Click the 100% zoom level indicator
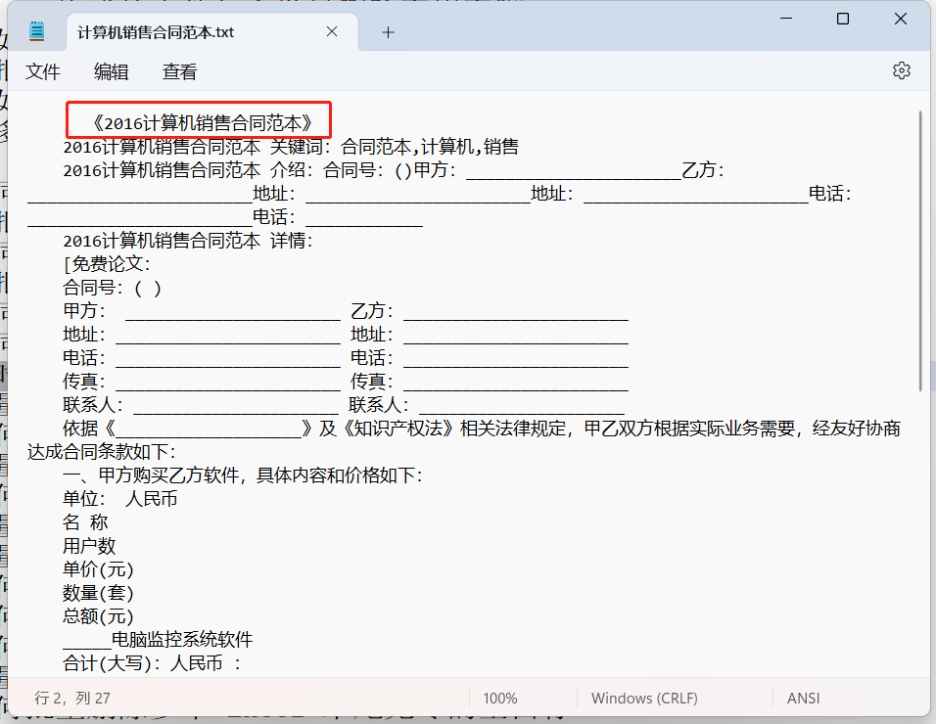The width and height of the screenshot is (936, 724). [x=500, y=699]
